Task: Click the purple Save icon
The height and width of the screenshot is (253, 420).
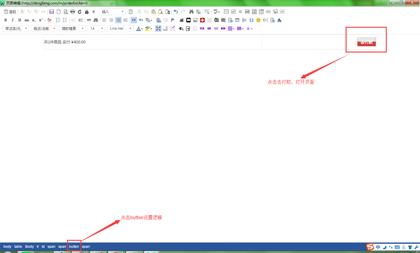Action: 52,12
